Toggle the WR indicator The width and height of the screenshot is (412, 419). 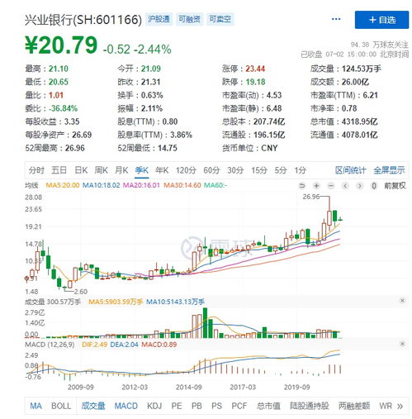(386, 406)
